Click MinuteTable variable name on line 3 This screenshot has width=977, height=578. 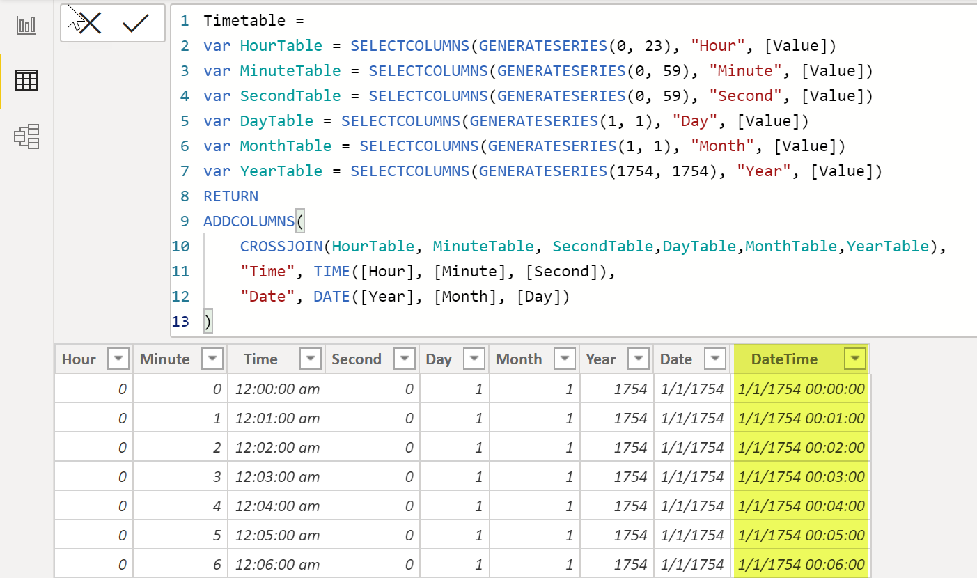(290, 71)
